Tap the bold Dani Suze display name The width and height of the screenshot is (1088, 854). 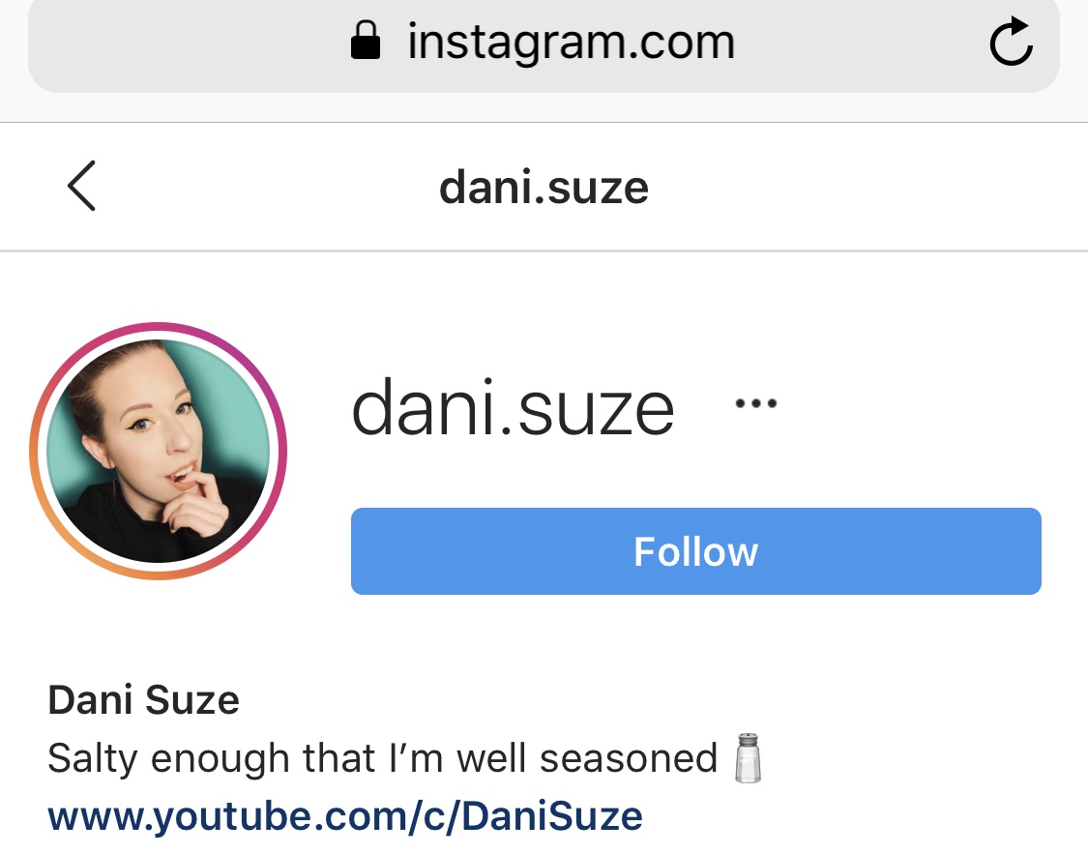tap(144, 699)
